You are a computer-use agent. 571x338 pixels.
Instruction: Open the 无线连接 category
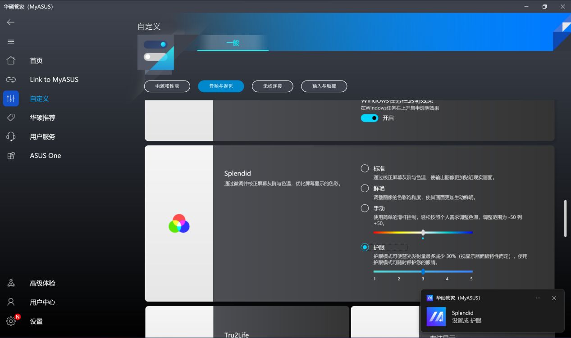[273, 86]
